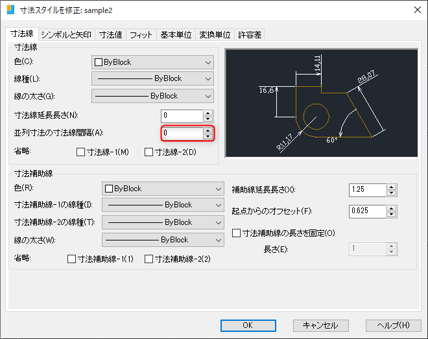Increase 寸法線延長長さ(N) using its up arrow
Image resolution: width=428 pixels, height=339 pixels.
tap(208, 113)
